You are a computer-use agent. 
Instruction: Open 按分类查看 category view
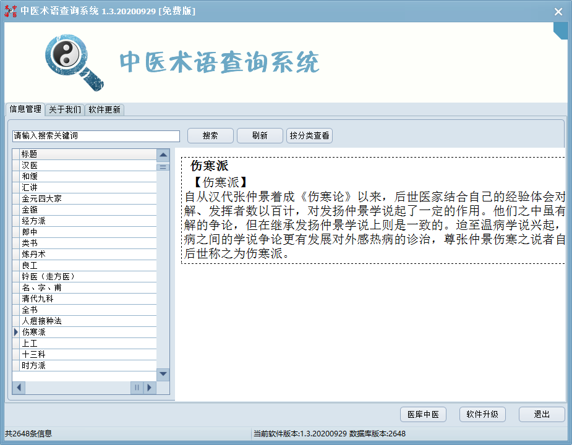309,136
